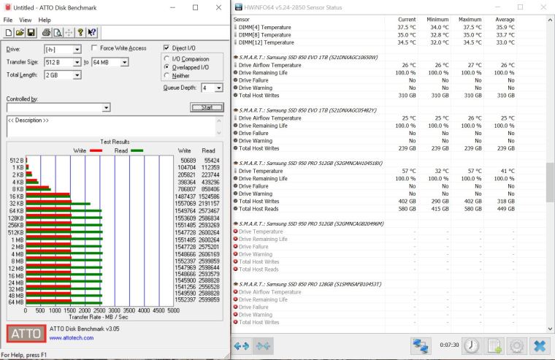Click HWiNFO64 title bar app icon
The image size is (555, 360).
point(239,7)
